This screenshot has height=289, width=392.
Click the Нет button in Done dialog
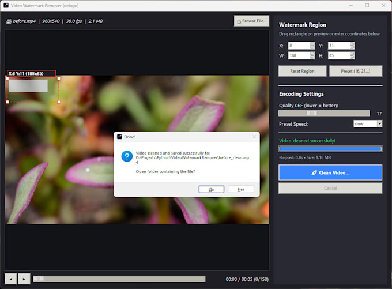(241, 189)
